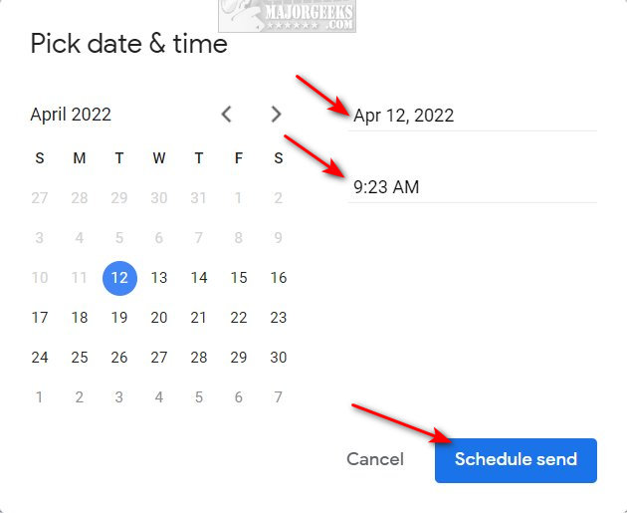The image size is (627, 513).
Task: Pick April 14 in the calendar
Action: [x=199, y=278]
